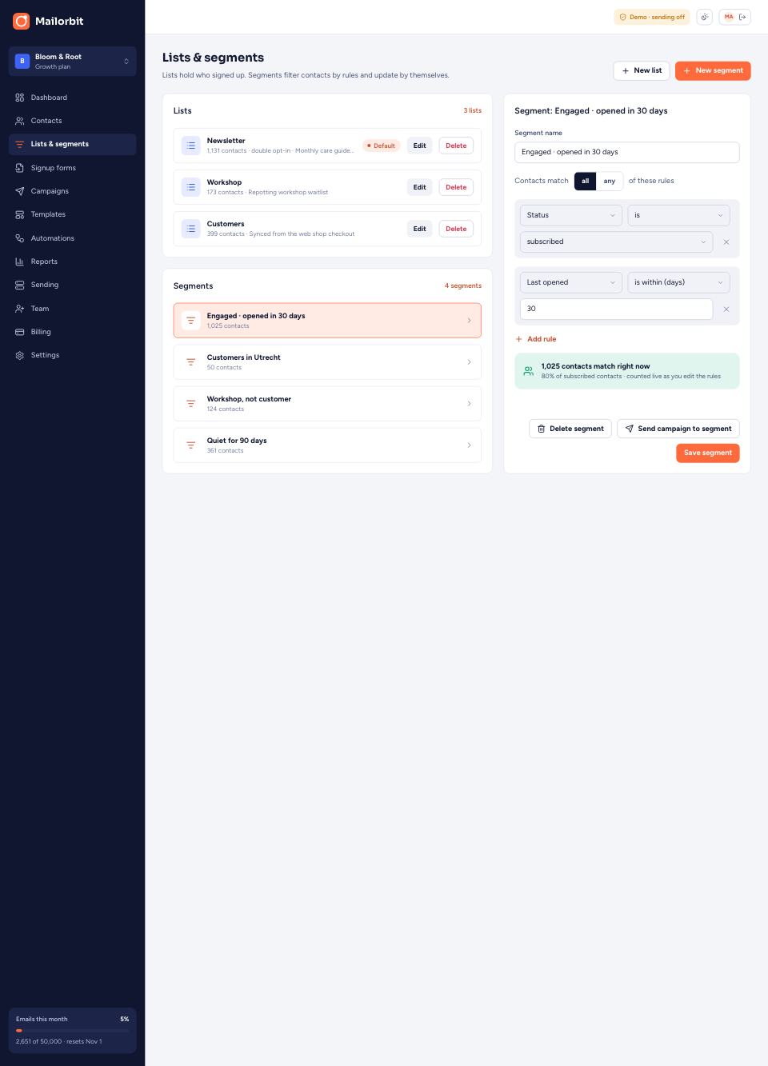Open Billing page
768x1066 pixels.
pyautogui.click(x=72, y=332)
